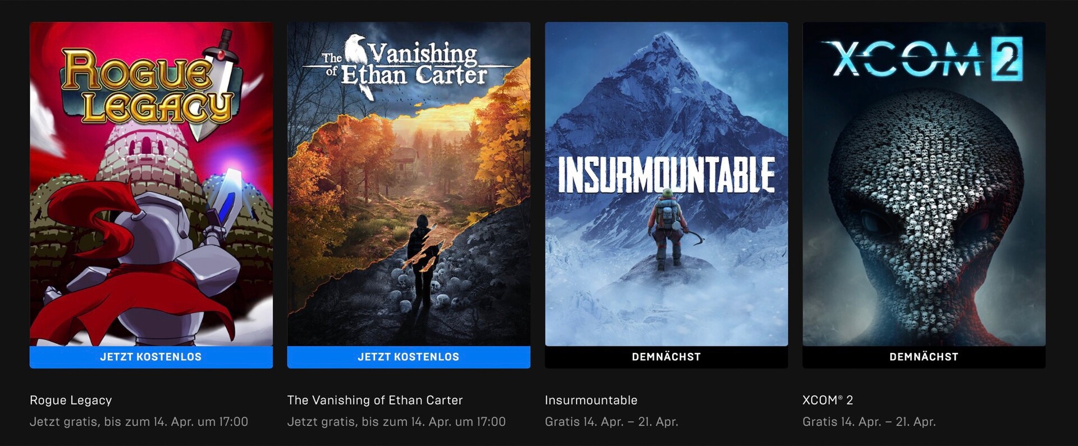Click XCOM 2 Gratis date range text
This screenshot has width=1078, height=446.
click(869, 421)
